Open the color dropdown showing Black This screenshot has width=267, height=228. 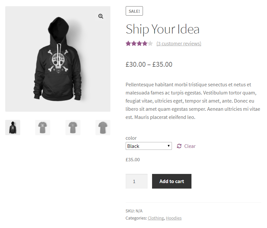point(148,146)
